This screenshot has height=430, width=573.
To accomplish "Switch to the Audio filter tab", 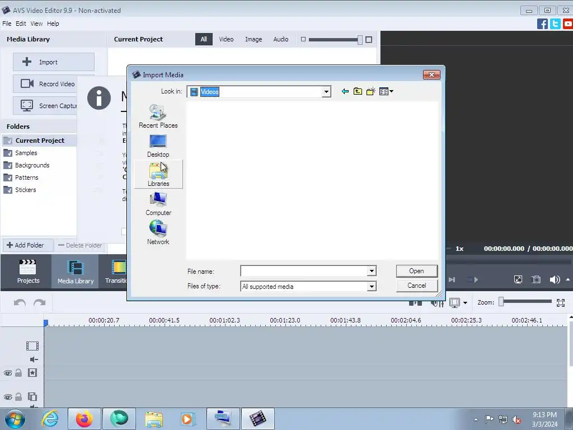I will tap(281, 39).
